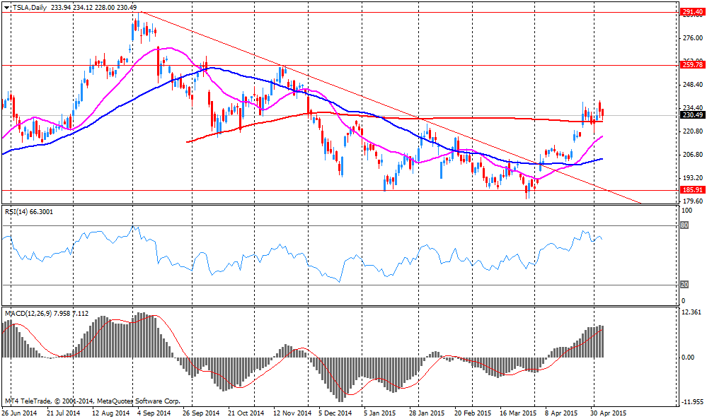
Task: Click the 12 Nov 2014 date label
Action: pos(292,413)
